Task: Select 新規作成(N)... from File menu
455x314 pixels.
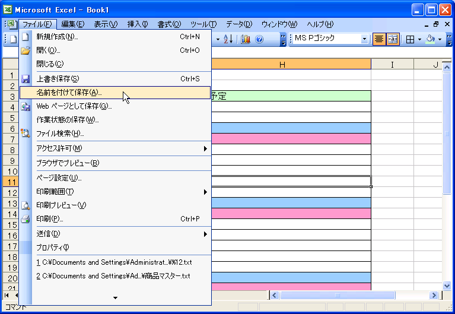Action: tap(115, 37)
